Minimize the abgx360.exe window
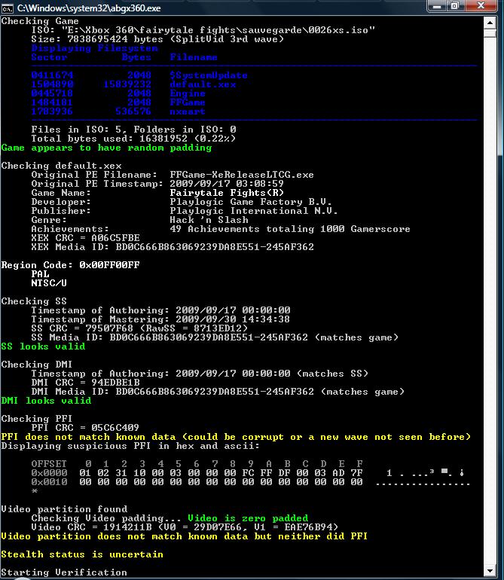Image resolution: width=504 pixels, height=580 pixels. (x=437, y=6)
